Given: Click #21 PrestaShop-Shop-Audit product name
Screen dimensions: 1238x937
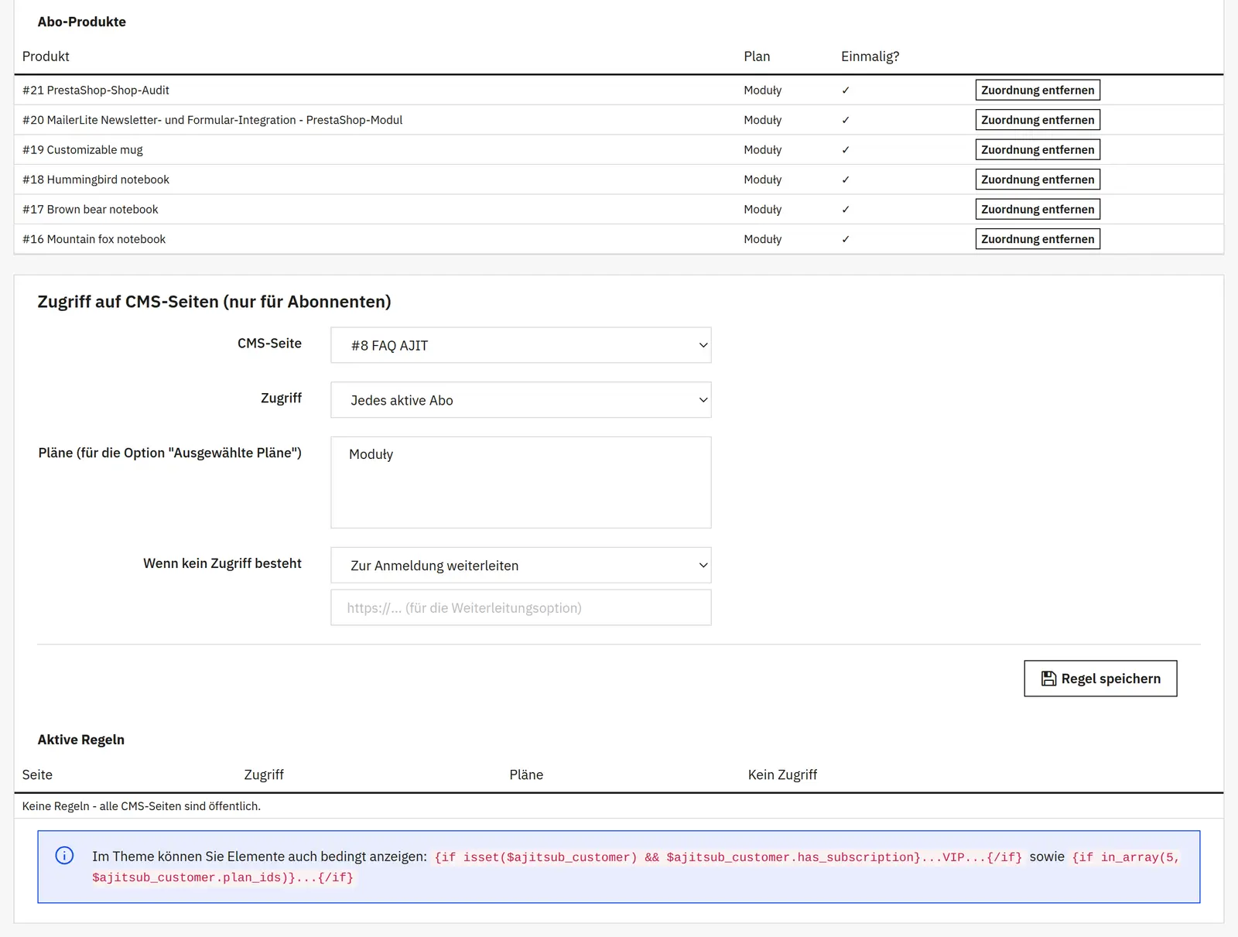Looking at the screenshot, I should pyautogui.click(x=96, y=91).
